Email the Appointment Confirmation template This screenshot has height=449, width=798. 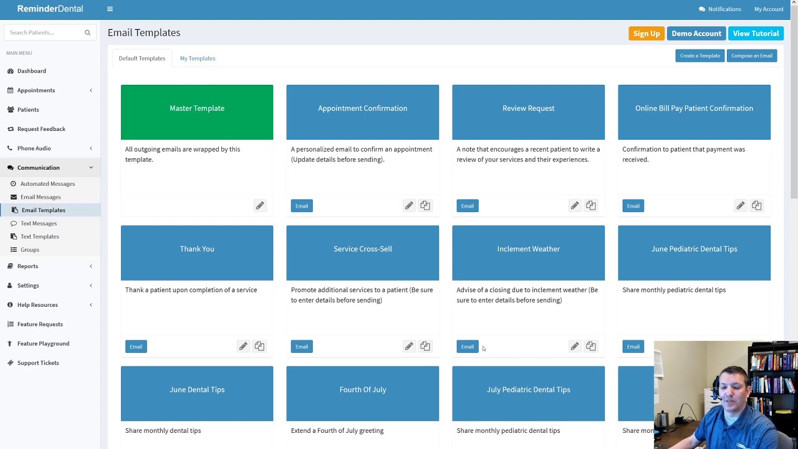302,206
